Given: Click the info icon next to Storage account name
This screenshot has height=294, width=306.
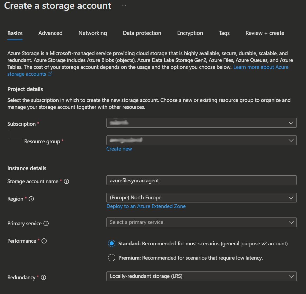Looking at the screenshot, I should pyautogui.click(x=66, y=182).
